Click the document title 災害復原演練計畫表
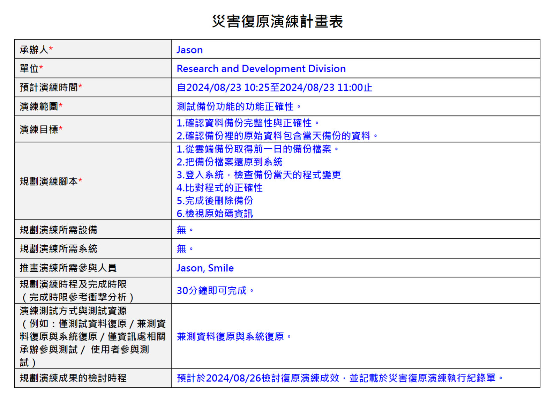Image resolution: width=554 pixels, height=402 pixels. tap(277, 21)
